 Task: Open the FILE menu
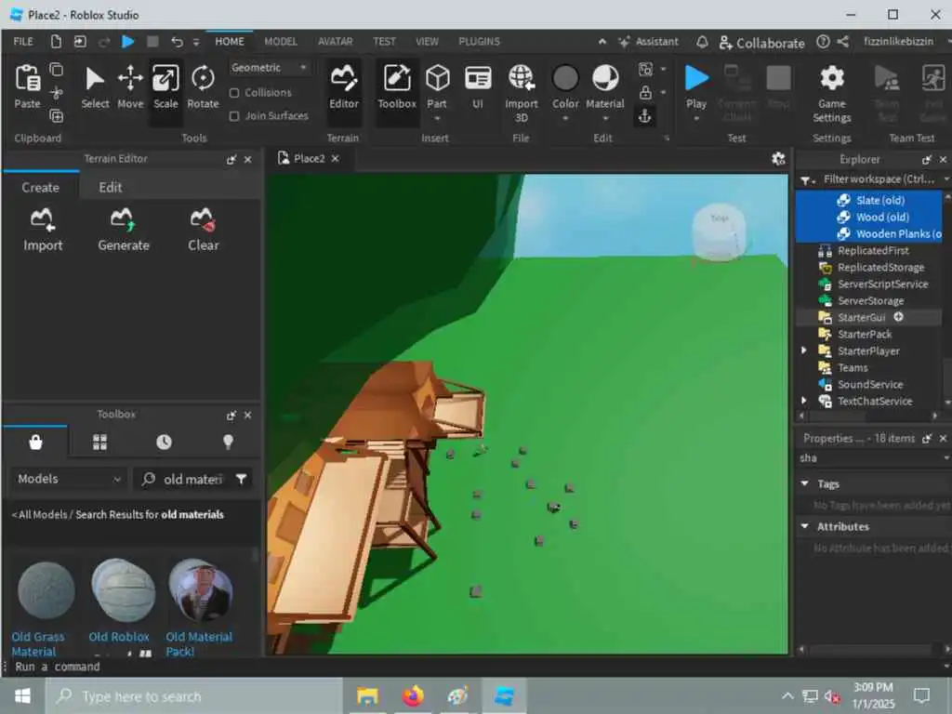pyautogui.click(x=23, y=41)
